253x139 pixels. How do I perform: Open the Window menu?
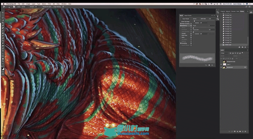pyautogui.click(x=64, y=4)
